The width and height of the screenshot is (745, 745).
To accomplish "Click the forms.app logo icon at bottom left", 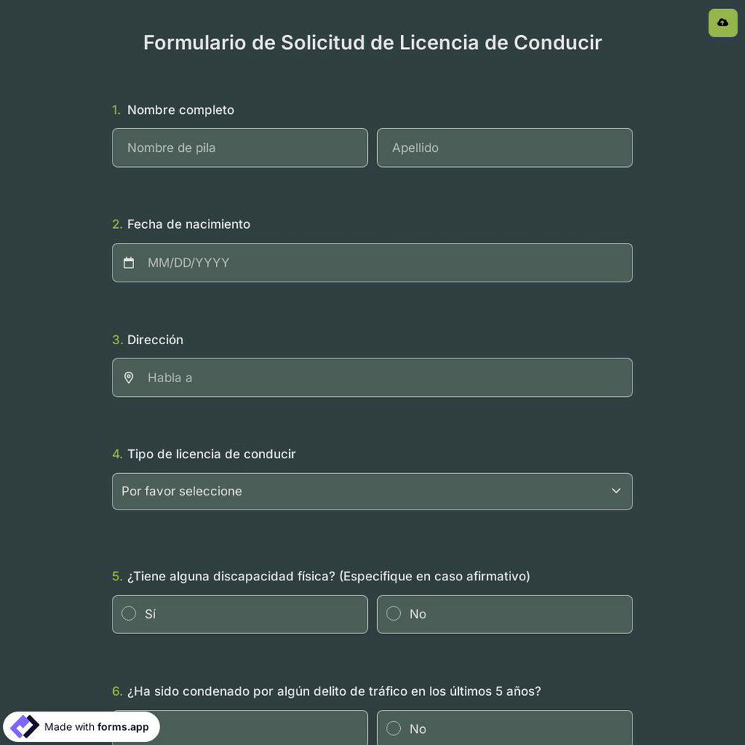I will pos(24,726).
